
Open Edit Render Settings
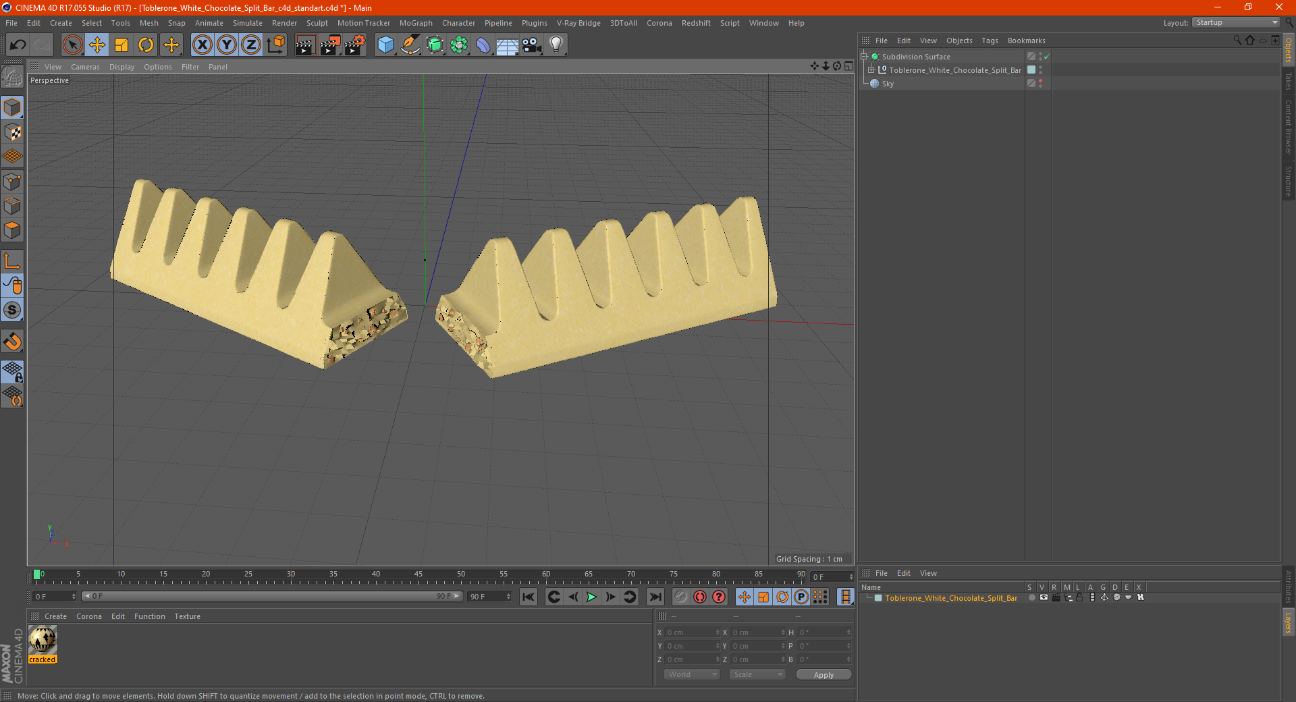[355, 45]
